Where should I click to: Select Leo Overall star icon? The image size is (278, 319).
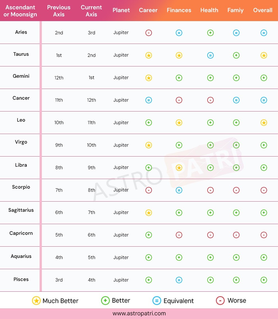(264, 123)
